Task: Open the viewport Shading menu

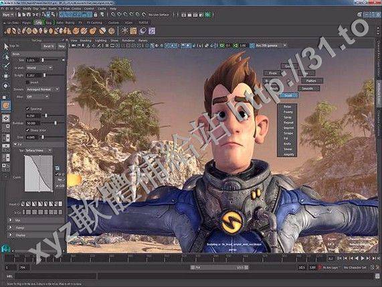Action: pos(86,40)
